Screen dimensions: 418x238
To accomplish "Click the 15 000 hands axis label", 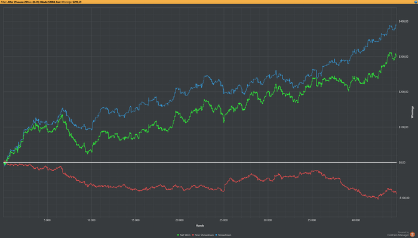I will click(x=136, y=220).
